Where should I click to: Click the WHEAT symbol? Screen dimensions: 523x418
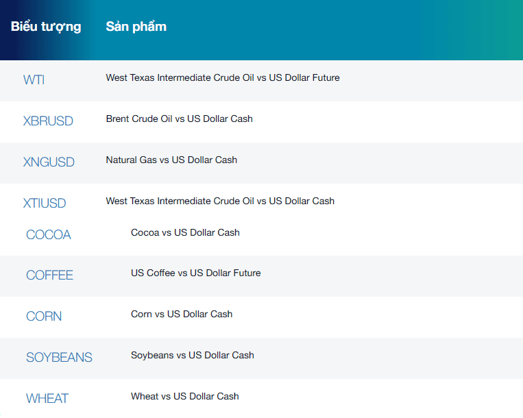(47, 398)
